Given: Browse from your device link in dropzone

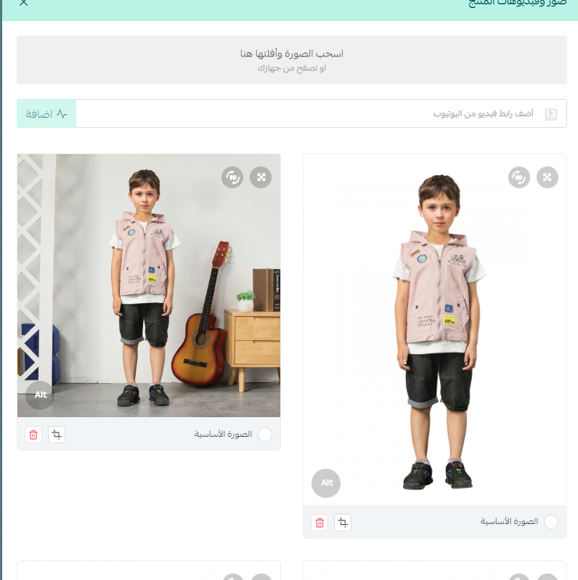Looking at the screenshot, I should coord(292,68).
